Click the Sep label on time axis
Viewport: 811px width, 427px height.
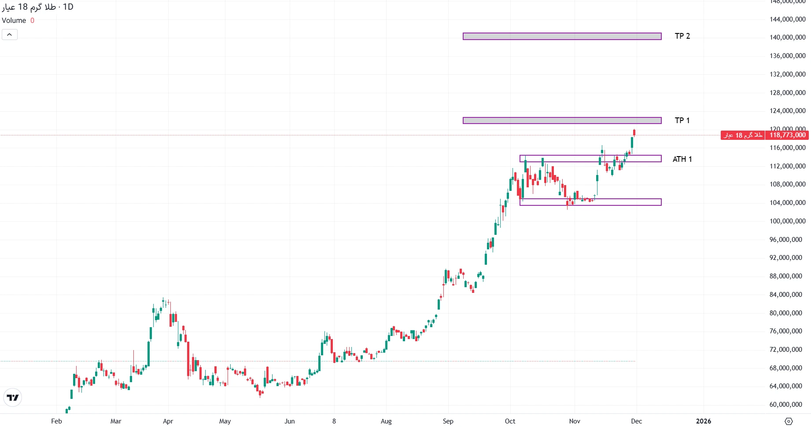point(448,421)
